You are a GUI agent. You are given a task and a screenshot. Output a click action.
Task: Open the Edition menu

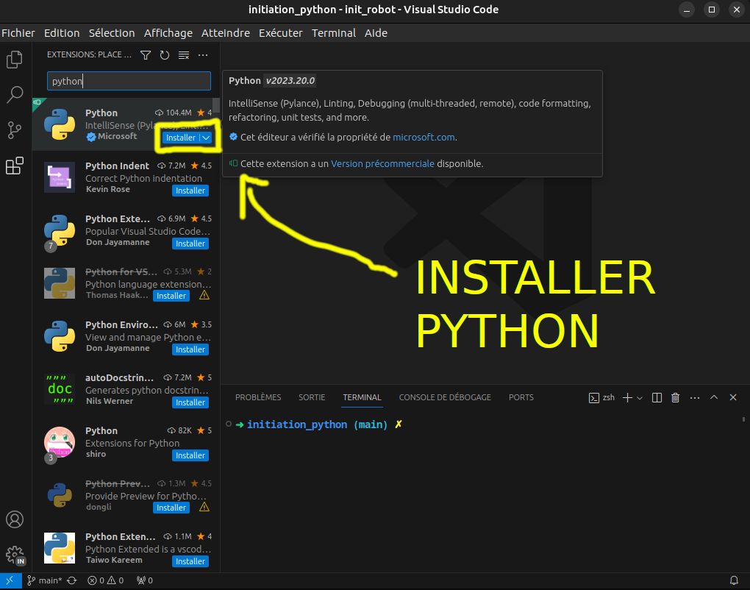[x=62, y=33]
